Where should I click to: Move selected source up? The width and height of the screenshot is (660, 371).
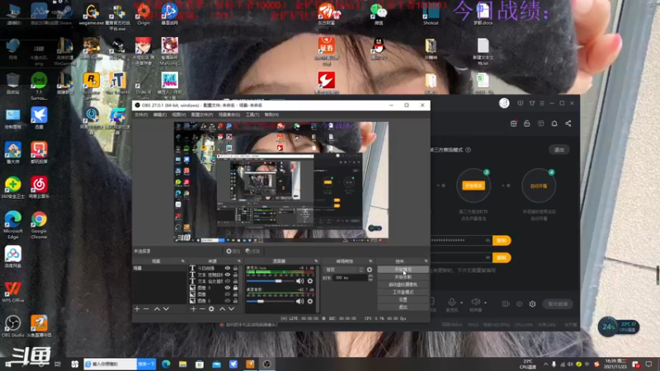tap(222, 309)
